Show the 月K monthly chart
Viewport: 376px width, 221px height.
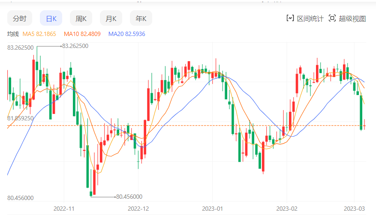(111, 18)
